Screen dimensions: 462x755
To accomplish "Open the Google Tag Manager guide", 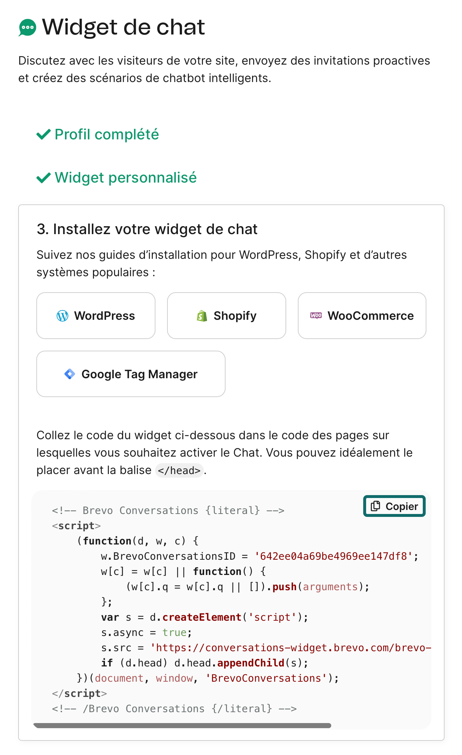I will click(131, 374).
